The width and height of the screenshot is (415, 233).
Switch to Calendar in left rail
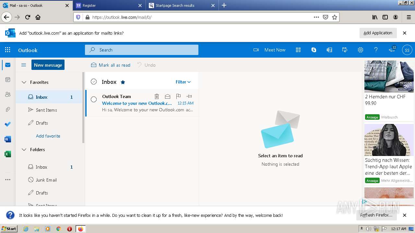tap(8, 80)
